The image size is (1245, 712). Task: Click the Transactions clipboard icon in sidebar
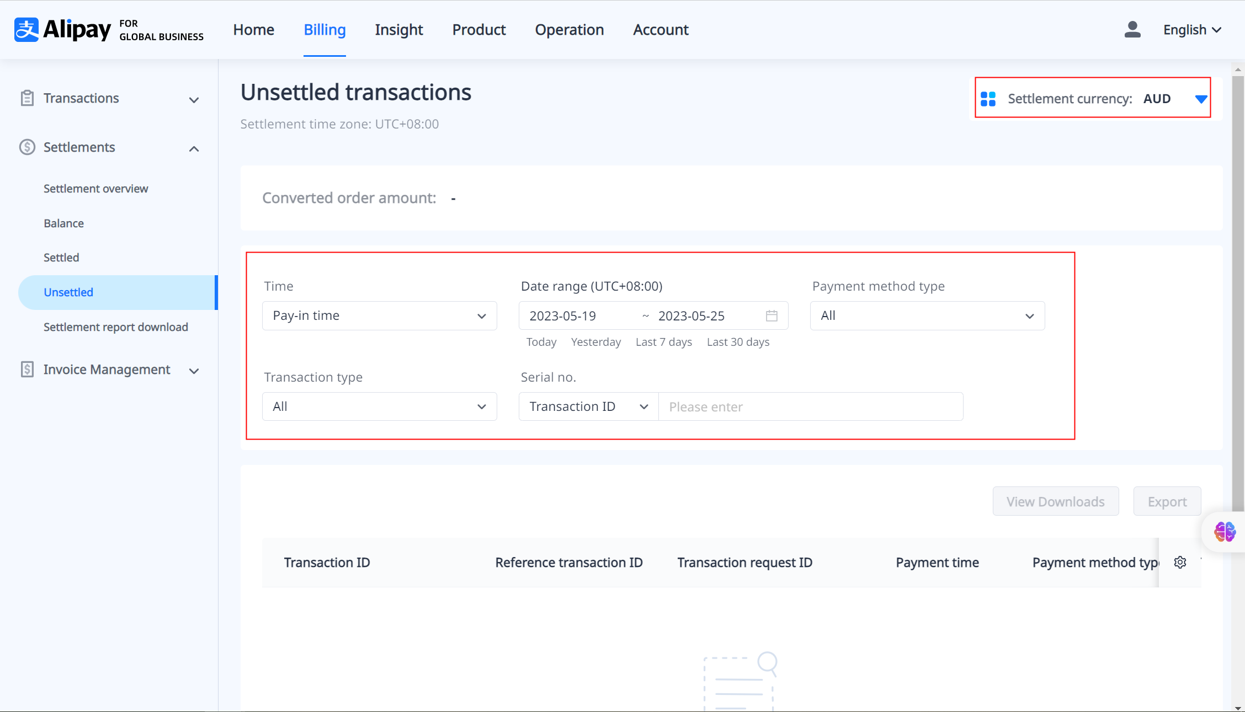pos(27,98)
